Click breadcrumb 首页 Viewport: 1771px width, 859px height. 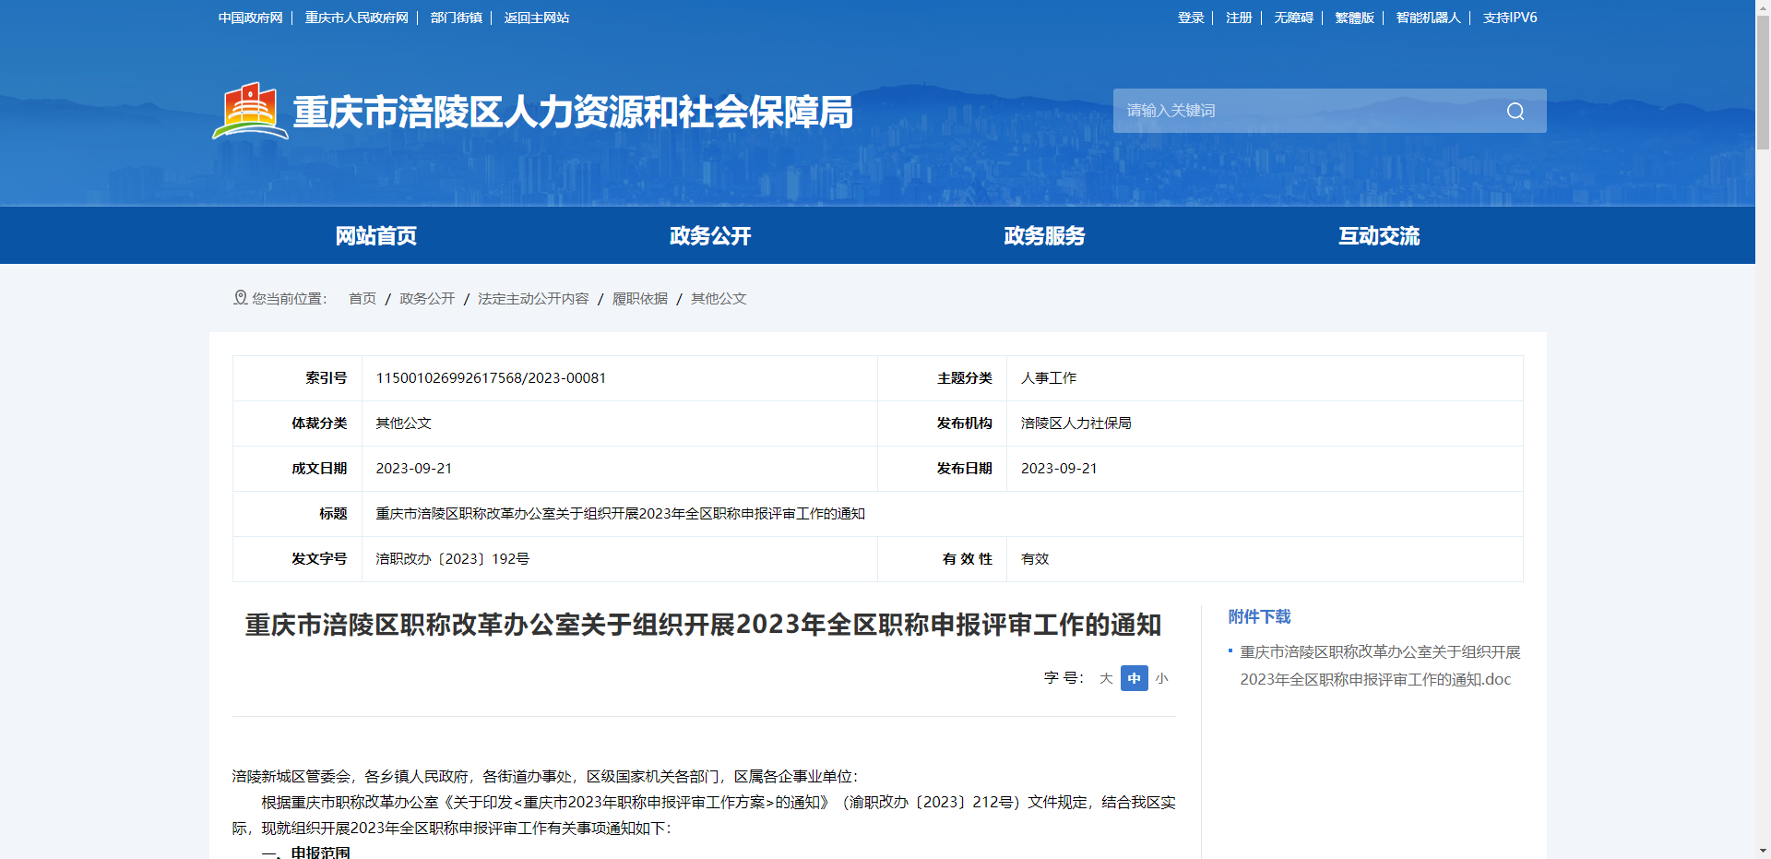tap(363, 298)
